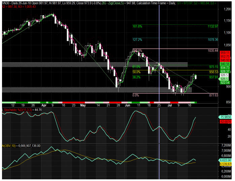Click the red 959.11 resistance price tag
Viewport: 235px width, 181px height.
coord(225,53)
